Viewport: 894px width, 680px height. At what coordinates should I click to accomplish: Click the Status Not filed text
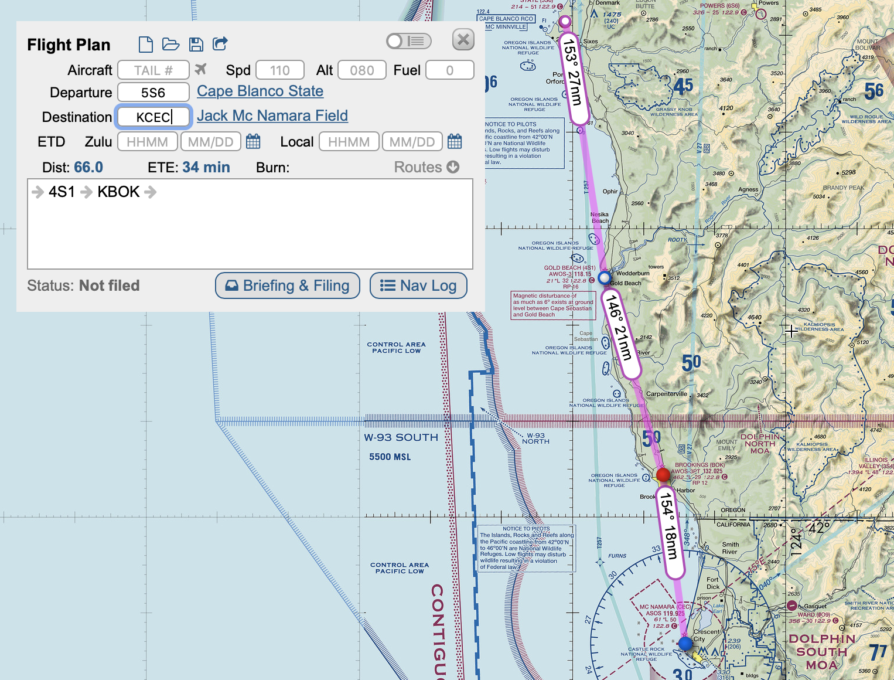pyautogui.click(x=110, y=285)
